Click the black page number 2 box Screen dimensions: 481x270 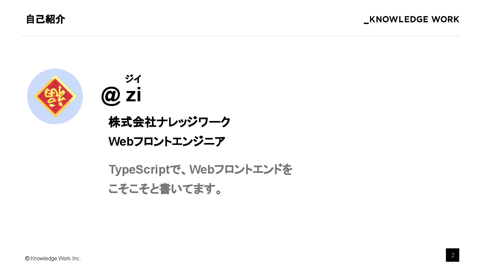[452, 255]
